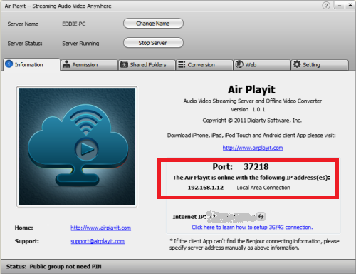Click the Air Playit heading title
356x274 pixels.
click(x=251, y=90)
